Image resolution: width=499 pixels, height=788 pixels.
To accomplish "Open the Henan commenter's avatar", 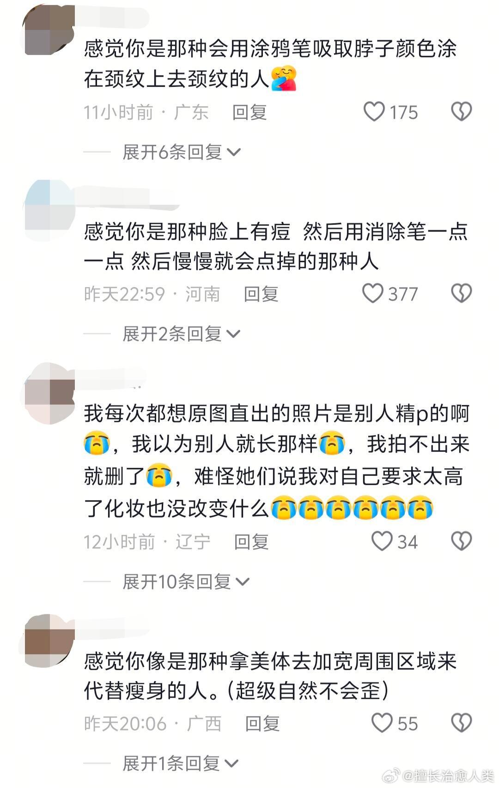I will [x=49, y=210].
